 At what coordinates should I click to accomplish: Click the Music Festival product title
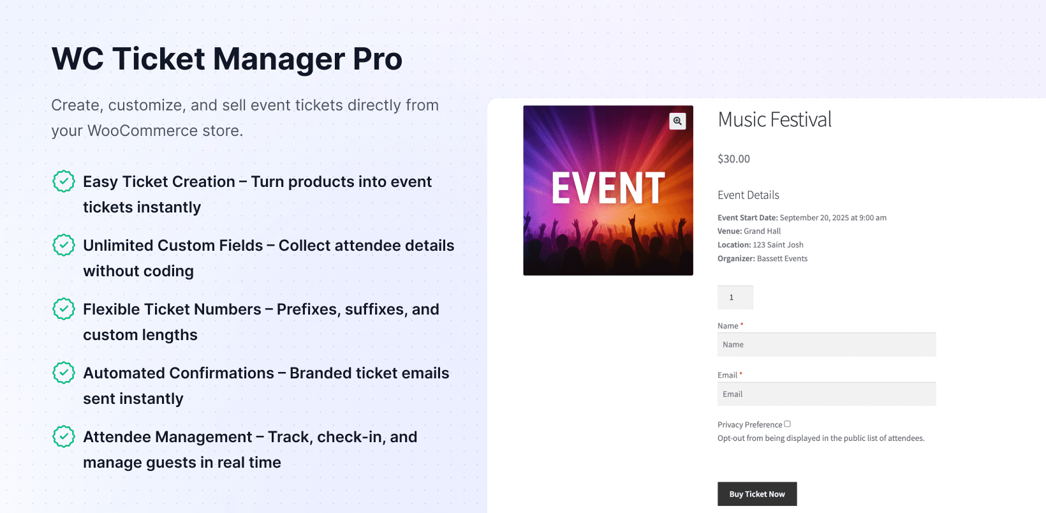[x=774, y=120]
